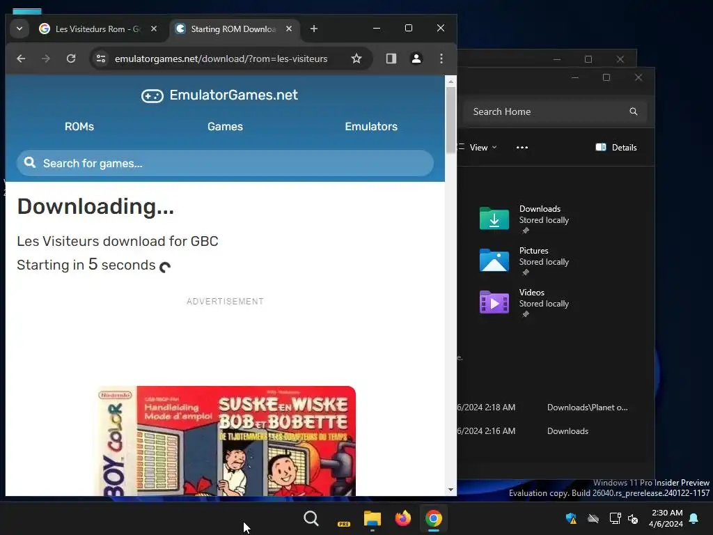Toggle the Details pane in File Explorer
This screenshot has height=535, width=713.
point(616,148)
